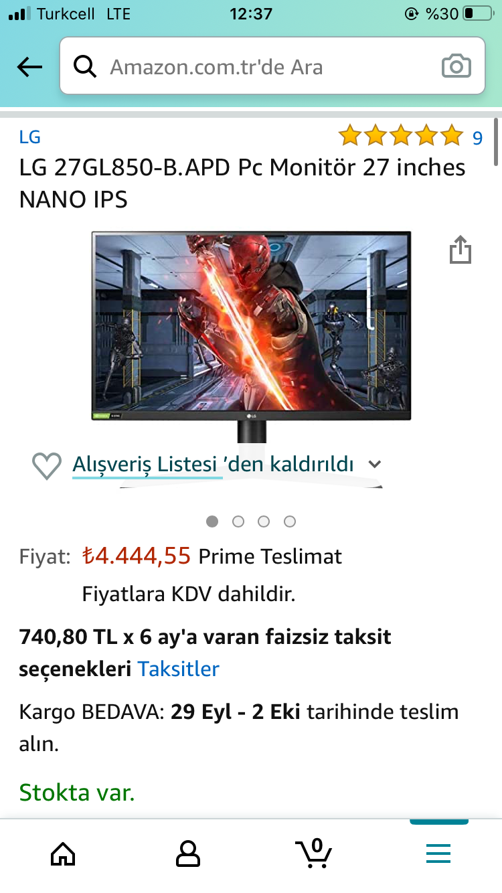Open the LG brand link
The width and height of the screenshot is (502, 893).
(30, 137)
